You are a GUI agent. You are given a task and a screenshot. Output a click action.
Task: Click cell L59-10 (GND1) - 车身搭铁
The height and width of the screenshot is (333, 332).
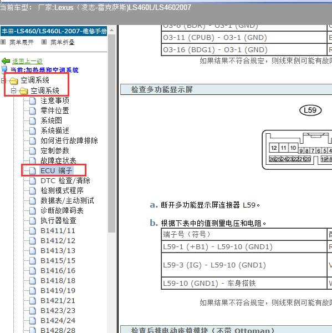point(244,283)
